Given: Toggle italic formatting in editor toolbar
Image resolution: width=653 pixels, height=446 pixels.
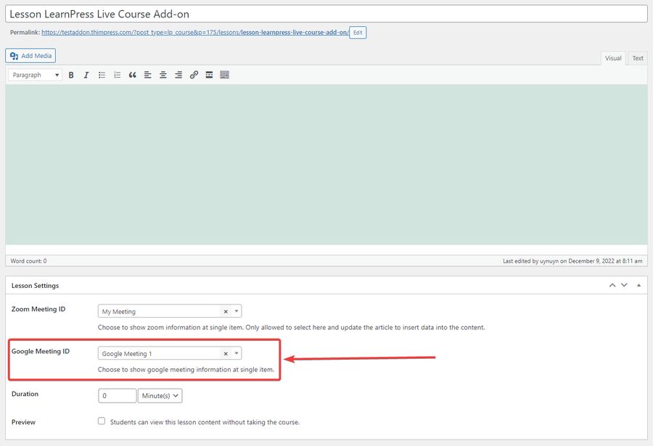Looking at the screenshot, I should (86, 75).
